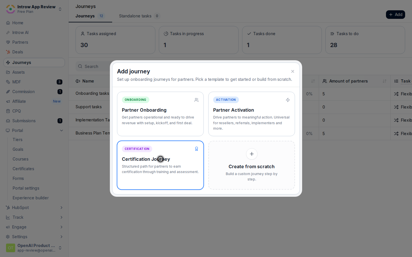412x257 pixels.
Task: Click the Submissions inbox icon
Action: click(x=8, y=121)
